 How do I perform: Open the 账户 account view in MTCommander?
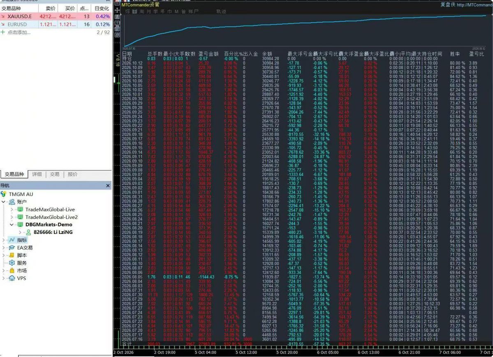coord(193,12)
